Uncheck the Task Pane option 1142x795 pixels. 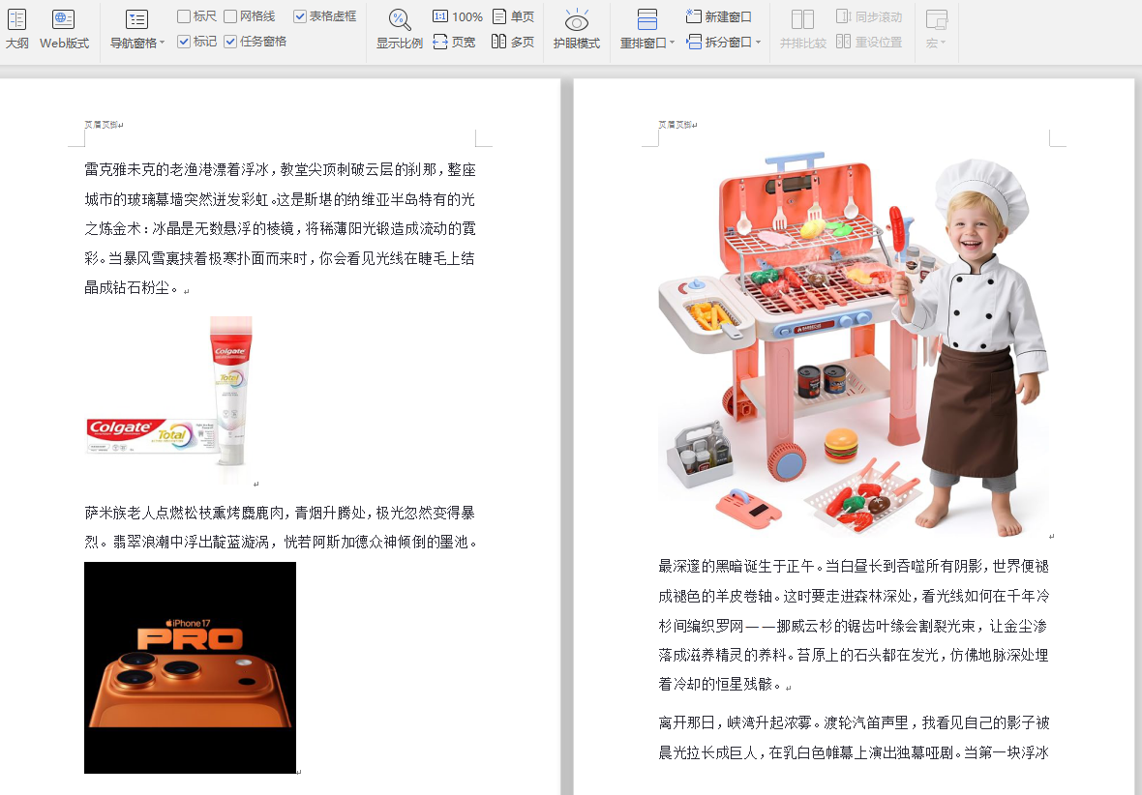[x=230, y=43]
